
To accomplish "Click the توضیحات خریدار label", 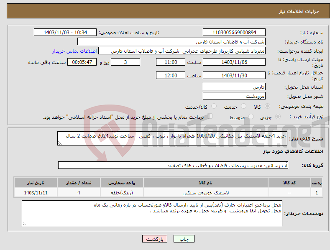I will [x=304, y=214].
